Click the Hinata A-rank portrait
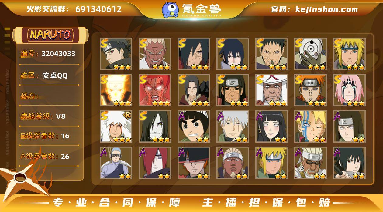The image size is (383, 212). (x=271, y=126)
